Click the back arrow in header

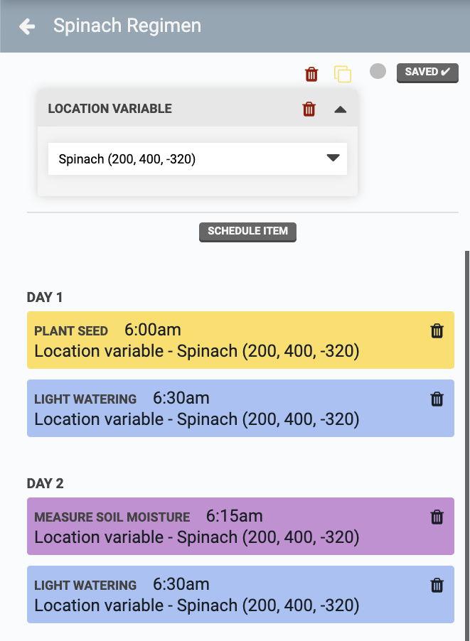27,27
